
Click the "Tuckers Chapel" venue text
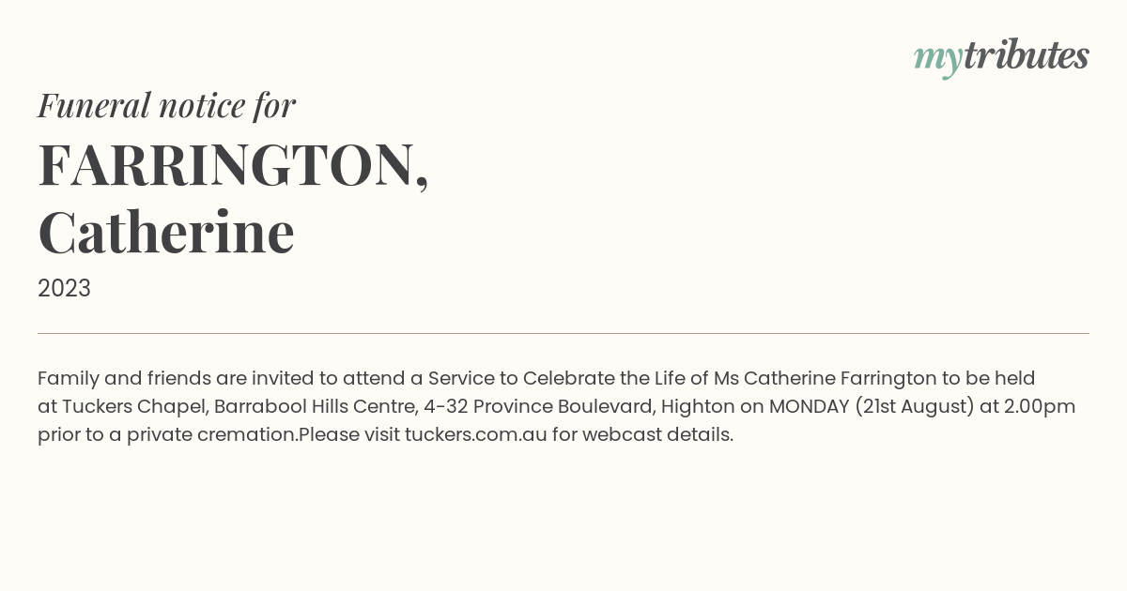click(134, 407)
